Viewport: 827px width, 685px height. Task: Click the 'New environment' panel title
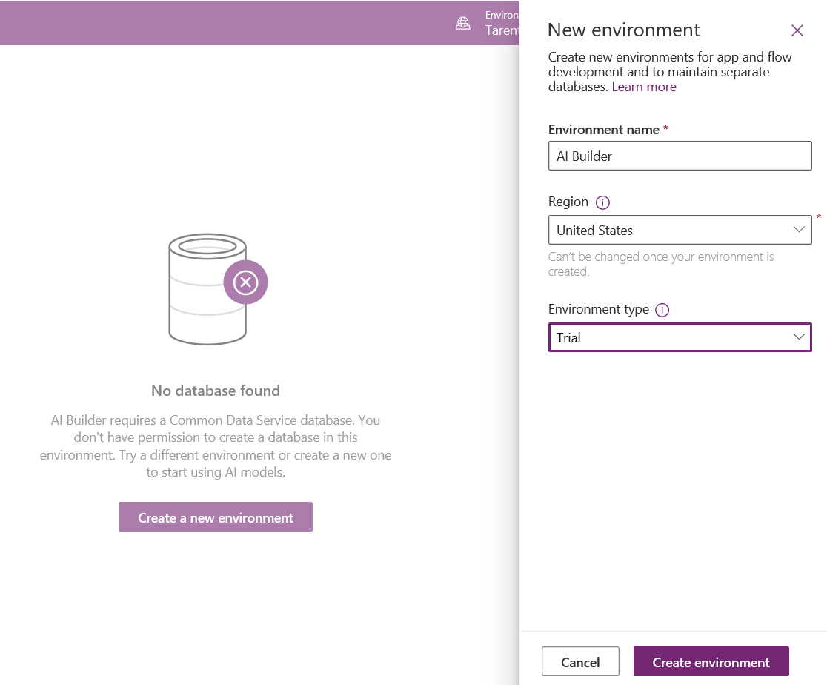pyautogui.click(x=624, y=30)
